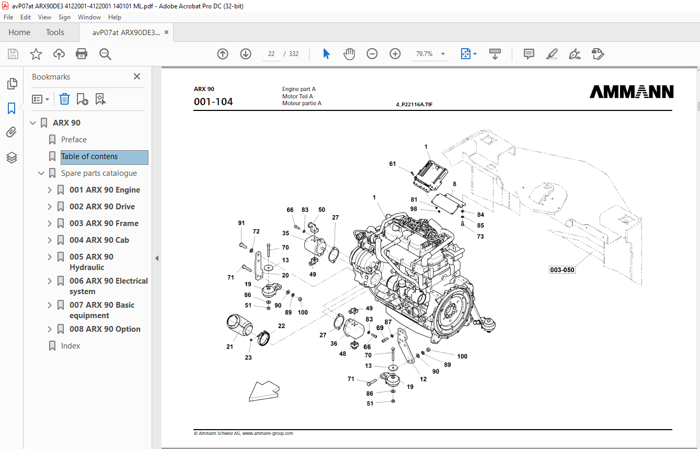Screen dimensions: 700x449
Task: Activate the hand pan tool
Action: click(349, 54)
